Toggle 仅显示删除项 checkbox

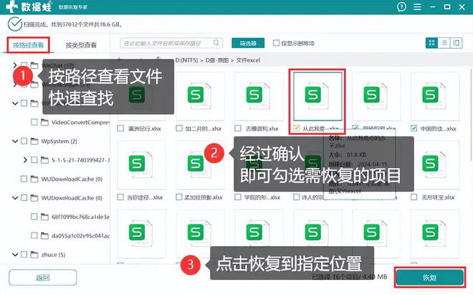coord(276,43)
